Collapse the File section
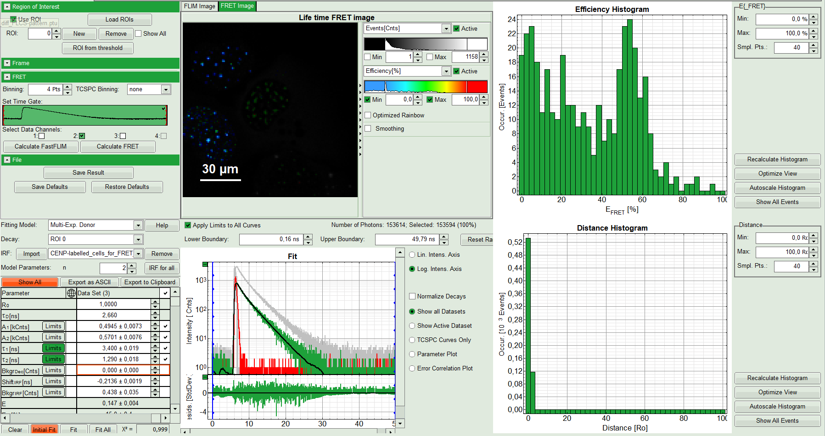The height and width of the screenshot is (436, 825). 7,160
